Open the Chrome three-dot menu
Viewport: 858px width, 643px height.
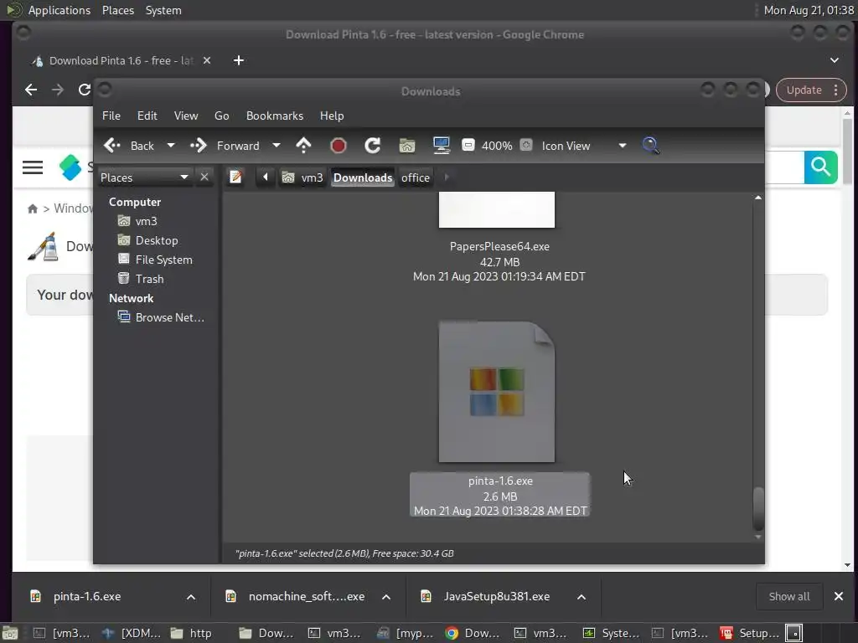(835, 90)
